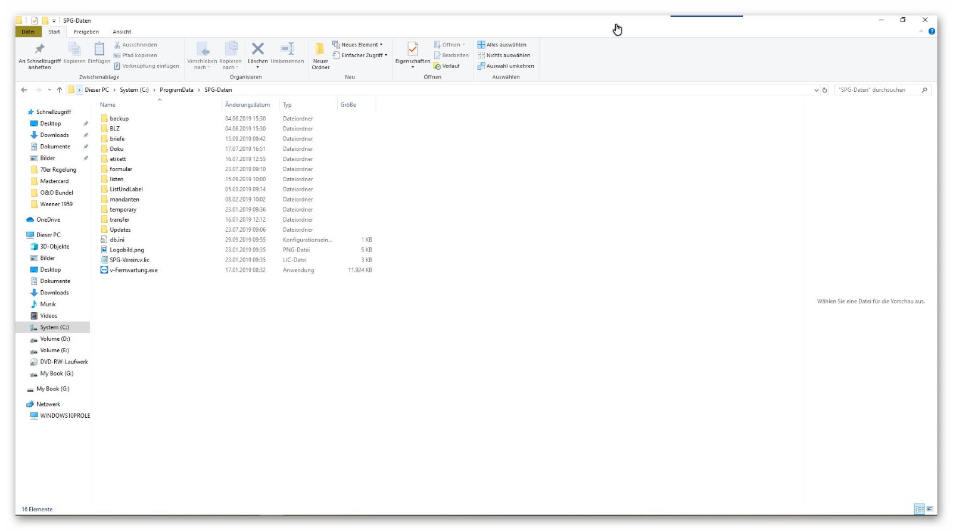Select Volume (D:) in navigation pane
The image size is (953, 531).
point(55,339)
